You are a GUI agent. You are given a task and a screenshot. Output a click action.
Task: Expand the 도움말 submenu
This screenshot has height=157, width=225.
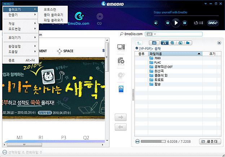tap(20, 51)
